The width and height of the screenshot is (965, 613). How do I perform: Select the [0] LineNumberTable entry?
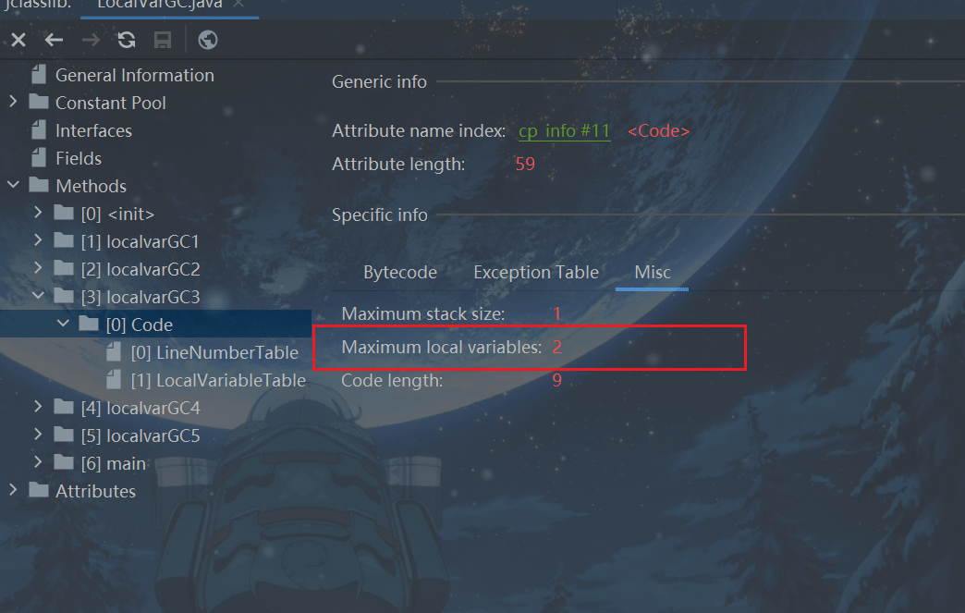214,352
